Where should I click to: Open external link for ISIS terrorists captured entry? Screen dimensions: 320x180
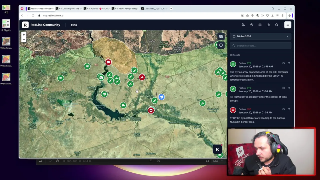pyautogui.click(x=289, y=63)
